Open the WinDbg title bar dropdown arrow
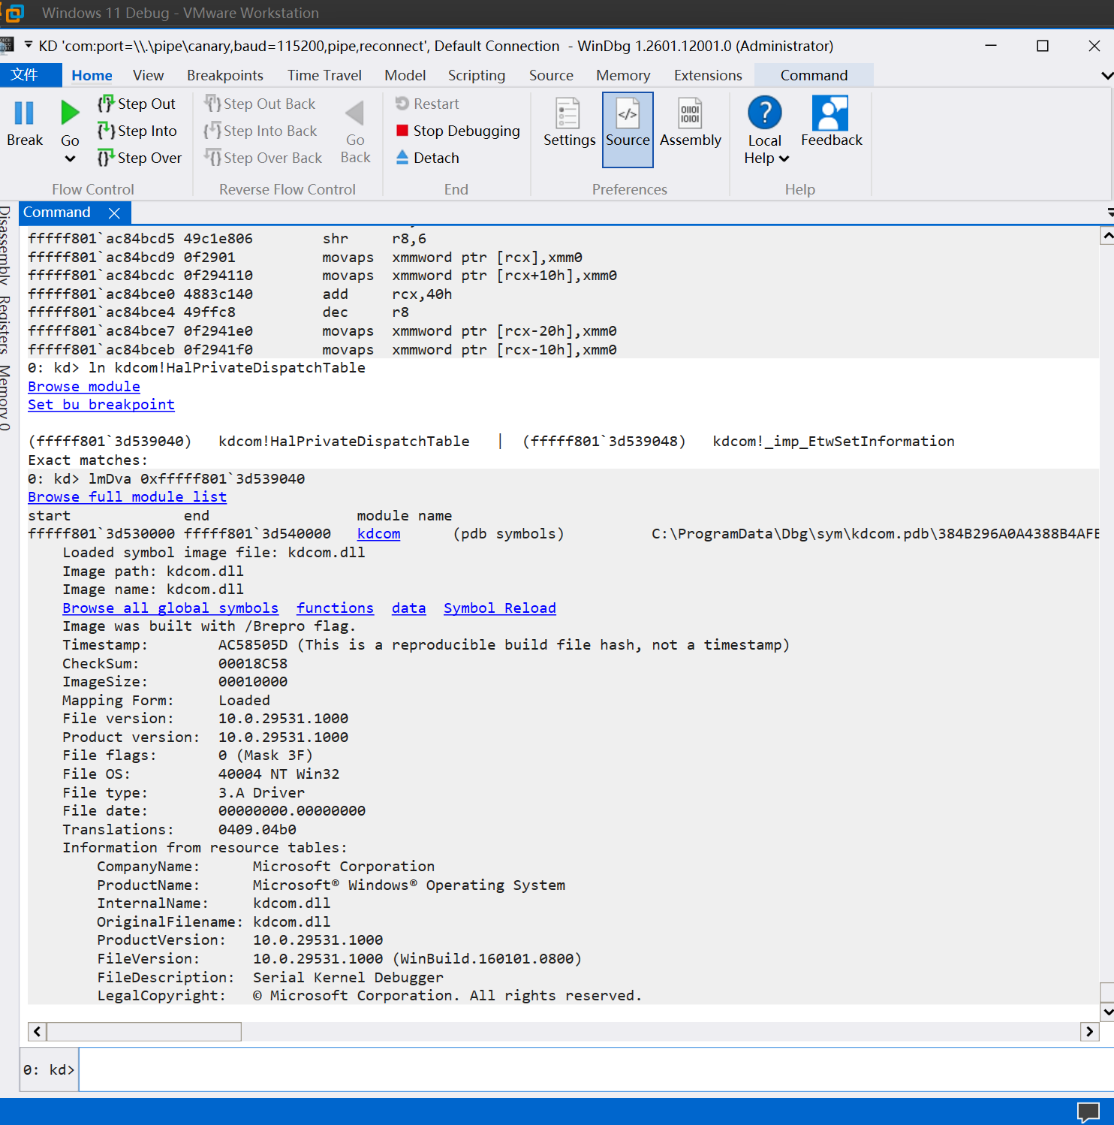The image size is (1114, 1125). pyautogui.click(x=29, y=45)
